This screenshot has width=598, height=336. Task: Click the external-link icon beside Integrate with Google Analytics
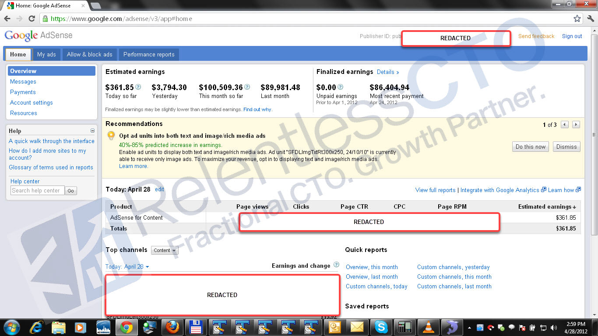(543, 190)
